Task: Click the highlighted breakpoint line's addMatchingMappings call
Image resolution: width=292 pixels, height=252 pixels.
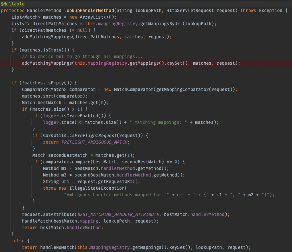Action: tap(47, 63)
